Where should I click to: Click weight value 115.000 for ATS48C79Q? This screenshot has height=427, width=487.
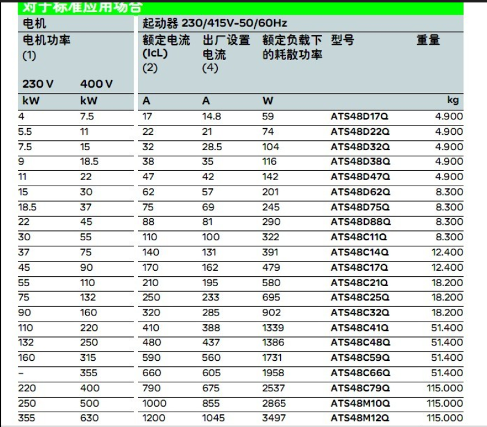point(445,388)
